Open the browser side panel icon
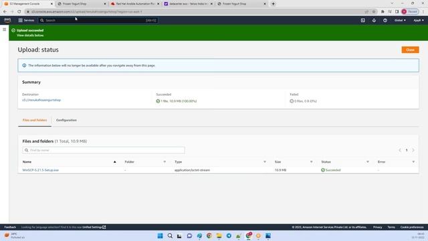This screenshot has width=428, height=241. tap(397, 12)
